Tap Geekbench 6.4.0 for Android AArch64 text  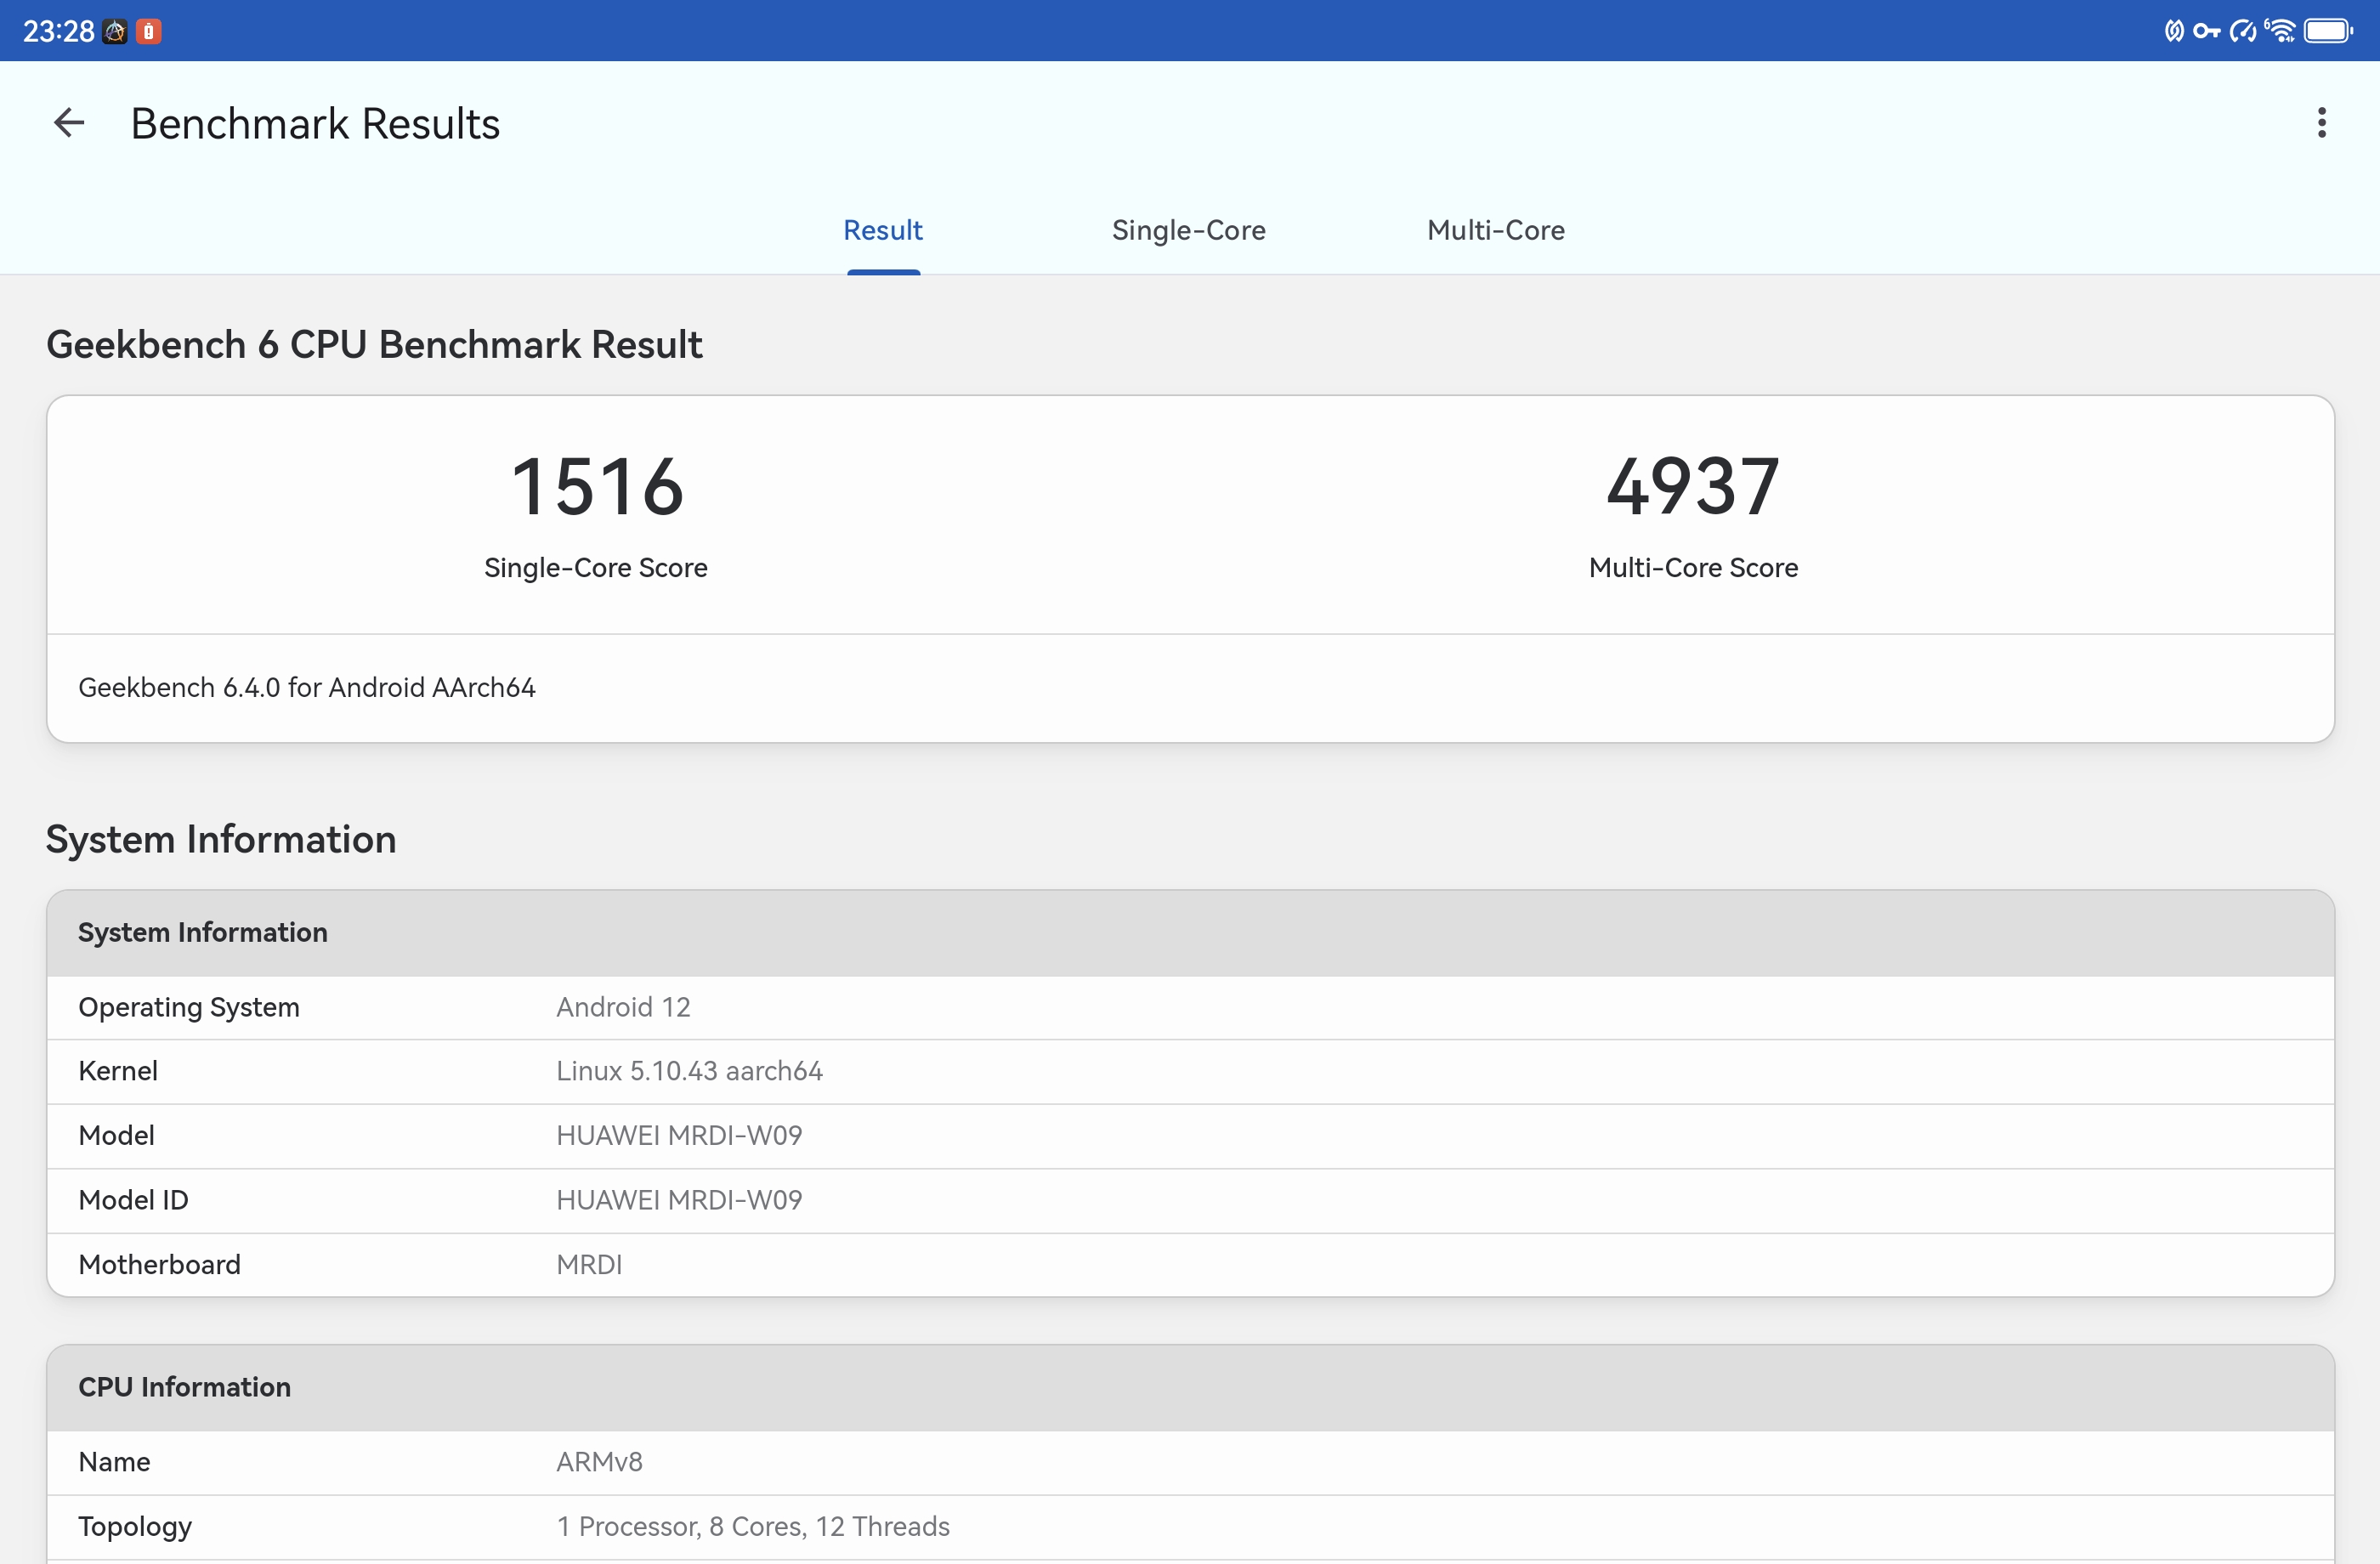point(307,688)
